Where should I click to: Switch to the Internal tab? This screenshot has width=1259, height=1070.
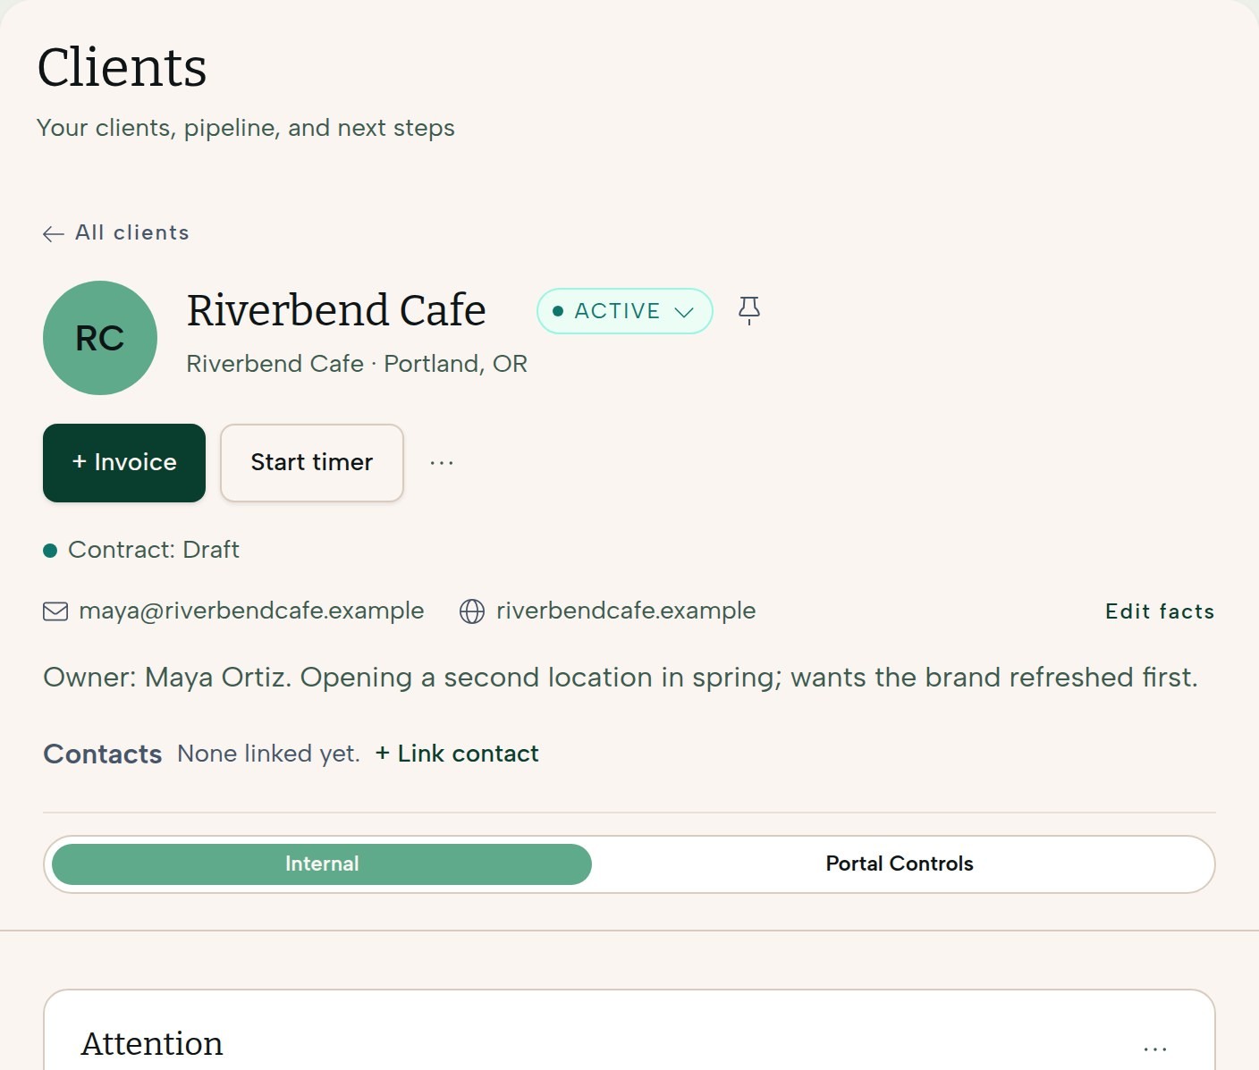coord(322,864)
